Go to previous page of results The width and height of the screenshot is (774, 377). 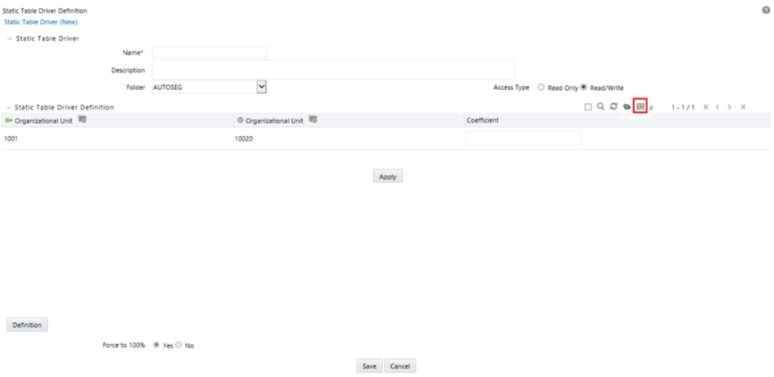(718, 107)
